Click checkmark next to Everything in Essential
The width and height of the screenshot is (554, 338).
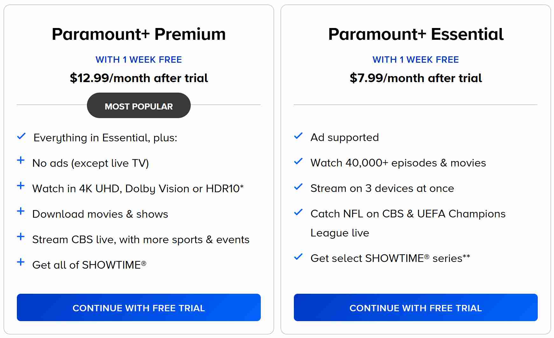pyautogui.click(x=21, y=136)
